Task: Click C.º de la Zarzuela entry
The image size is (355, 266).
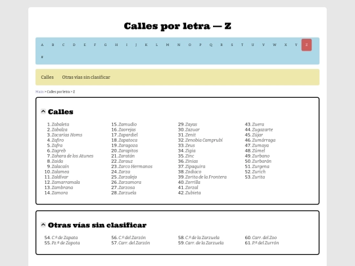Action: pos(202,238)
